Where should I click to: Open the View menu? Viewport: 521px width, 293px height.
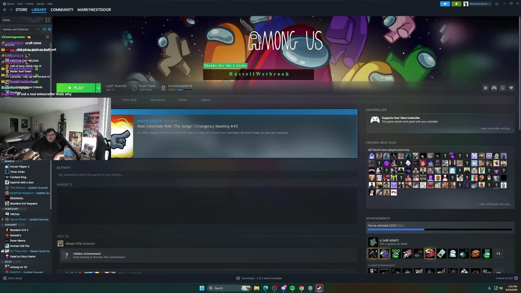click(20, 4)
